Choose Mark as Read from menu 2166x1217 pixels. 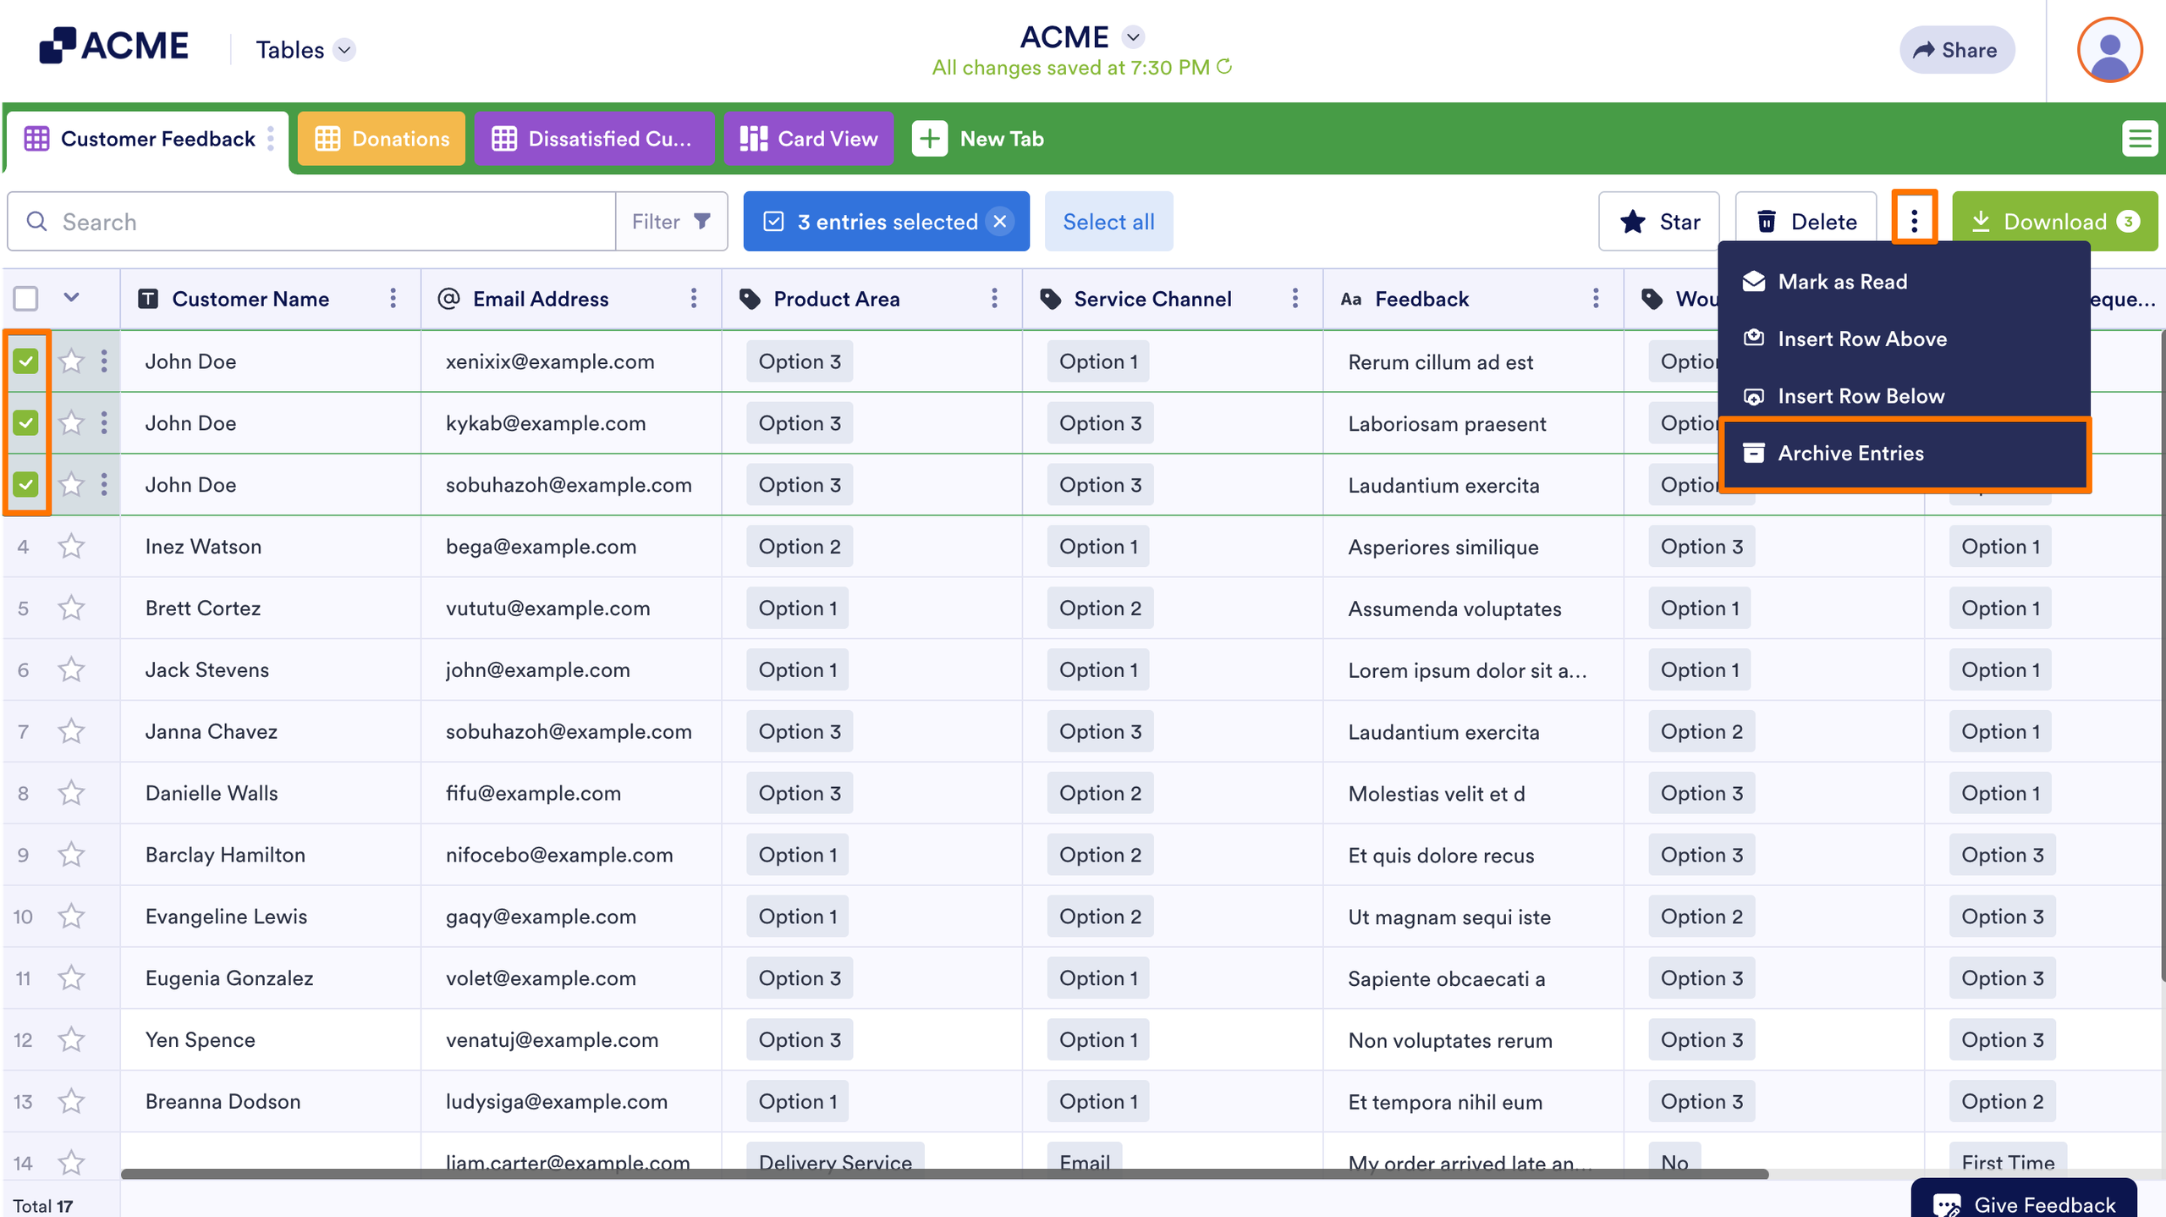1905,282
